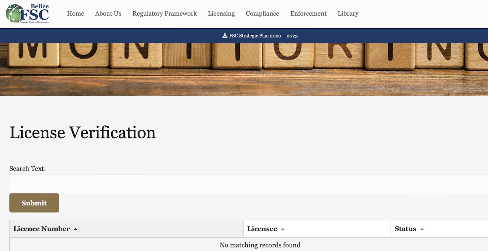Open the FSC Strategic Plan 2020 – 2023 link
The image size is (488, 251).
point(263,36)
